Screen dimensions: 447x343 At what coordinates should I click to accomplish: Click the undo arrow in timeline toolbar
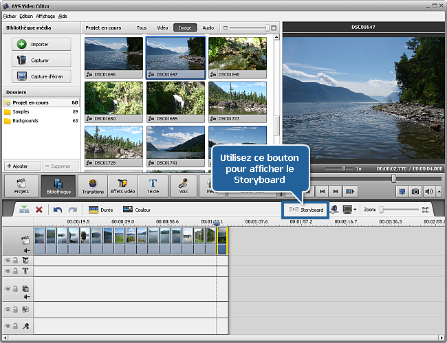(x=58, y=210)
